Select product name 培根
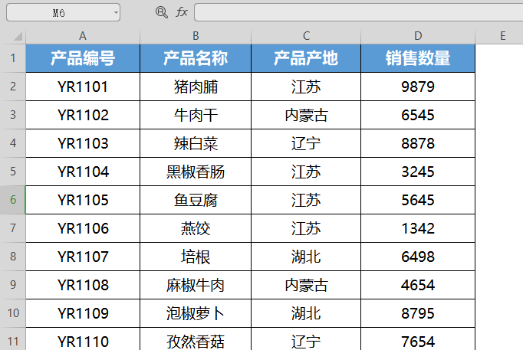 pyautogui.click(x=196, y=257)
